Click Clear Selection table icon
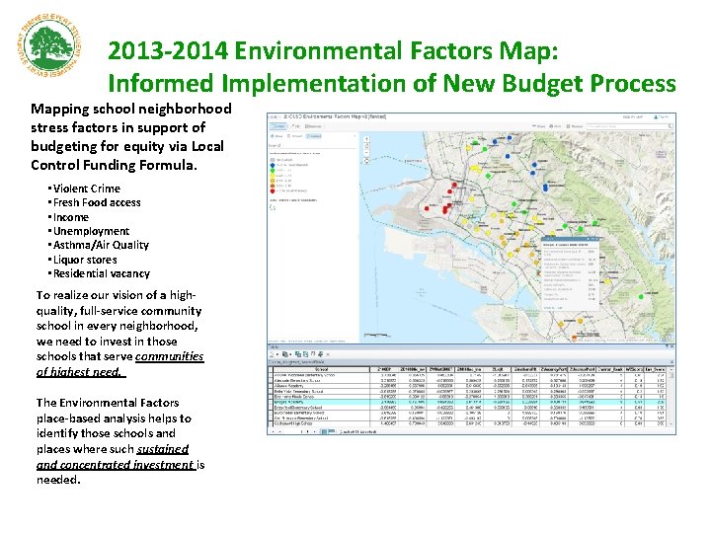 point(313,354)
